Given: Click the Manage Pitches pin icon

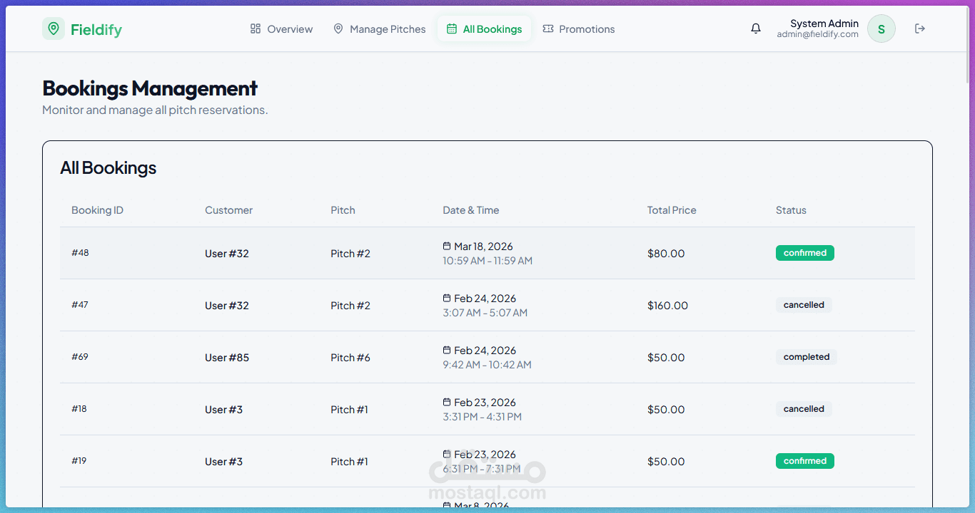Looking at the screenshot, I should (338, 28).
